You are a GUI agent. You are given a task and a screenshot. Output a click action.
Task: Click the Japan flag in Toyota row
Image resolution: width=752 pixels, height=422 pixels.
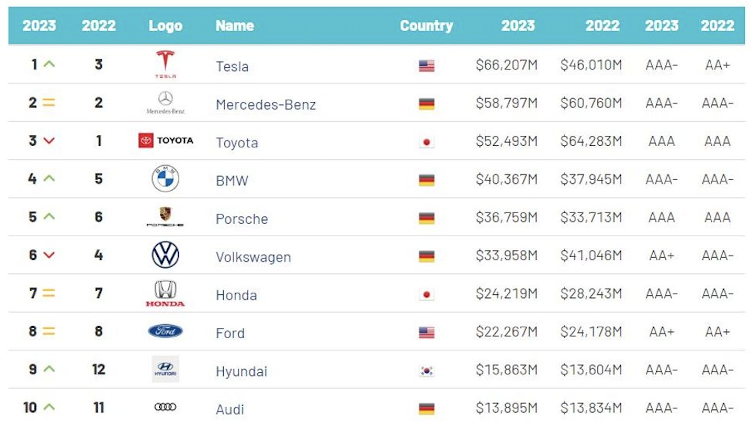tap(426, 142)
